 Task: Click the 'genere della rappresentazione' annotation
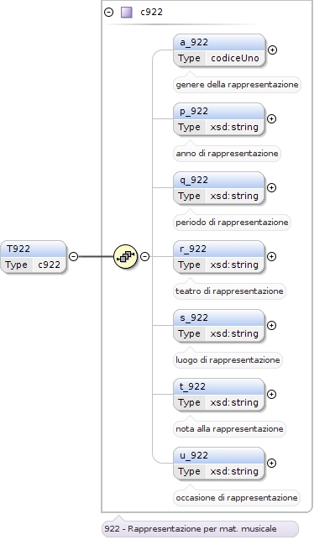click(x=237, y=84)
